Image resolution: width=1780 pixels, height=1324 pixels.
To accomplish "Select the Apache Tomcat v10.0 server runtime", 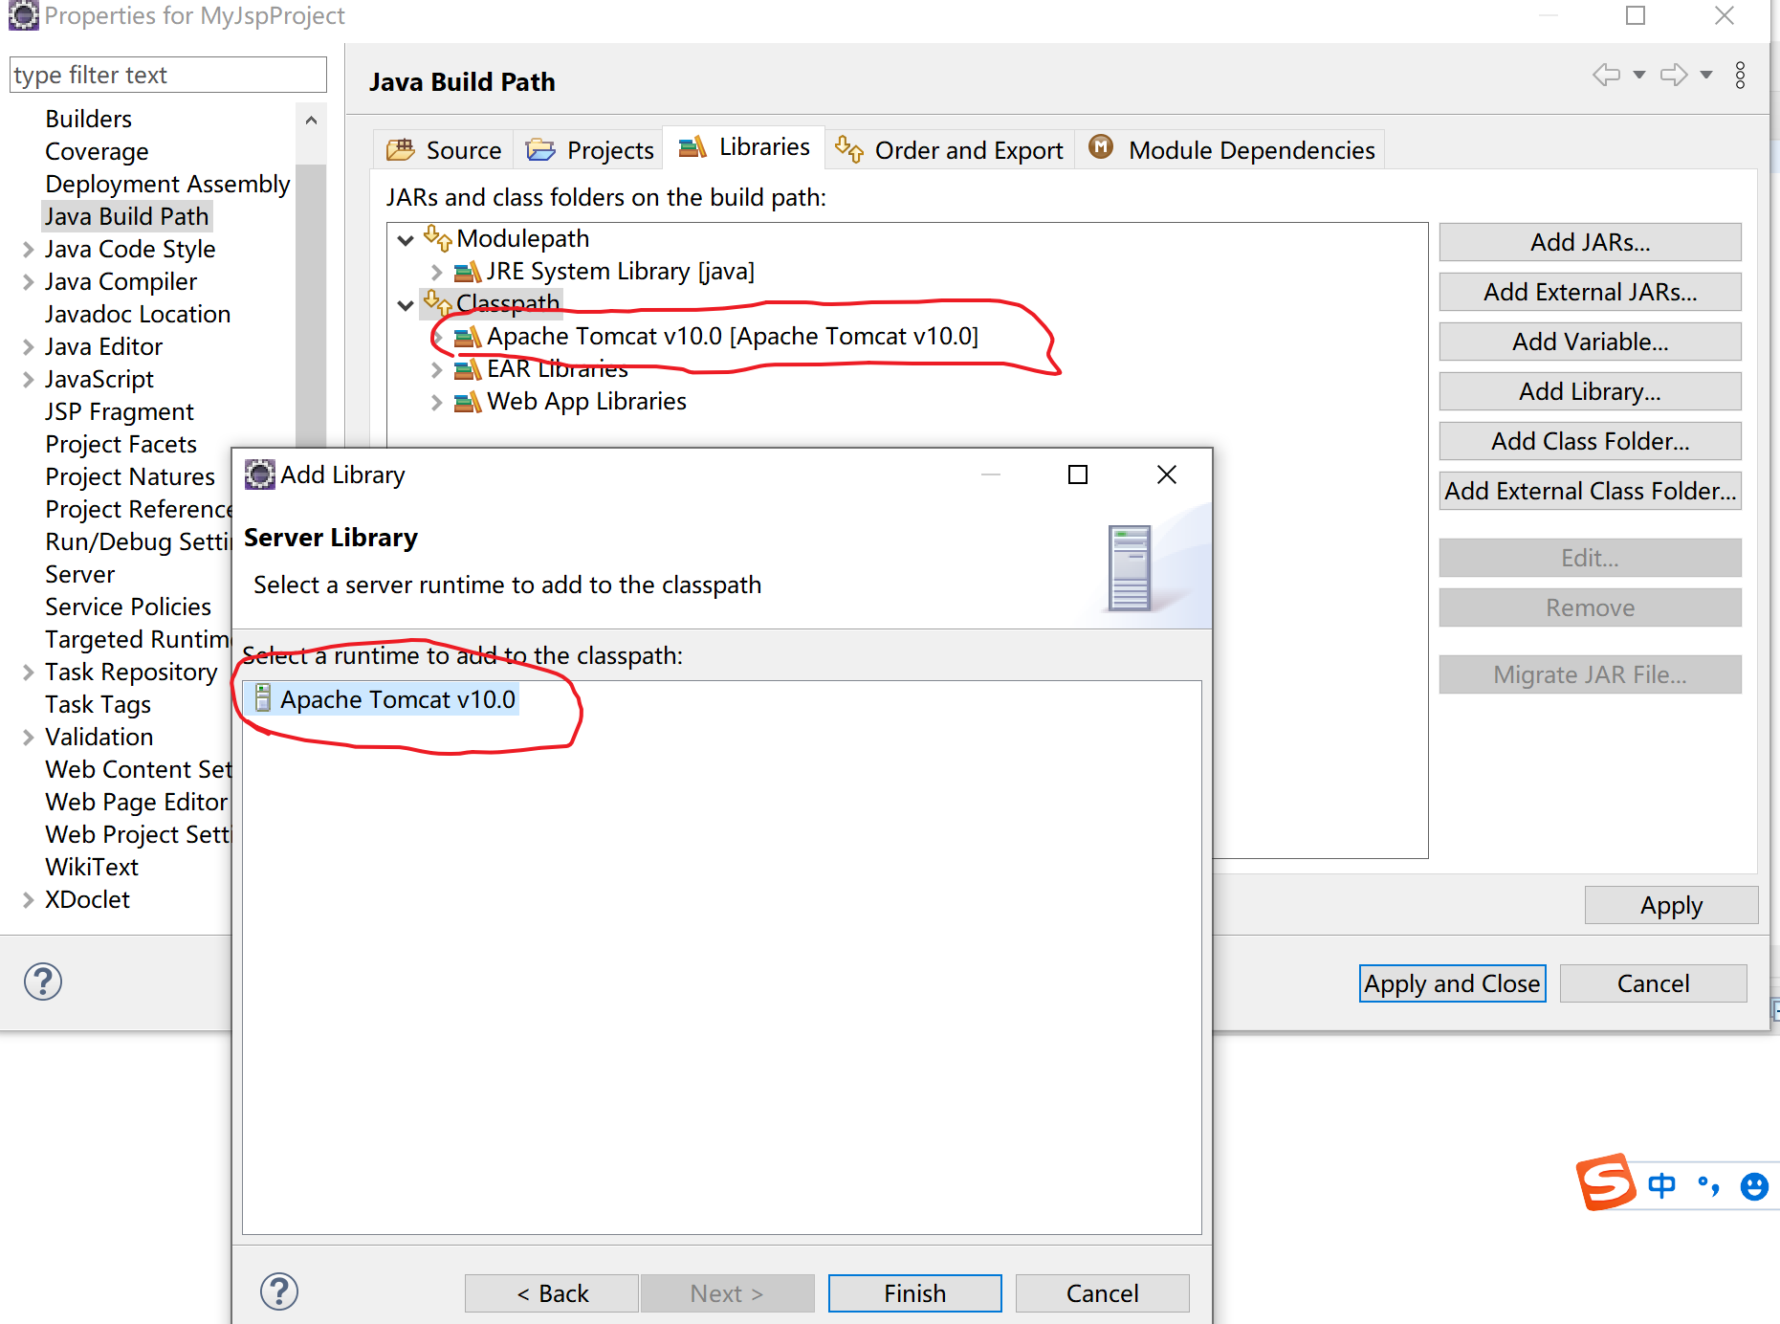I will [x=399, y=699].
